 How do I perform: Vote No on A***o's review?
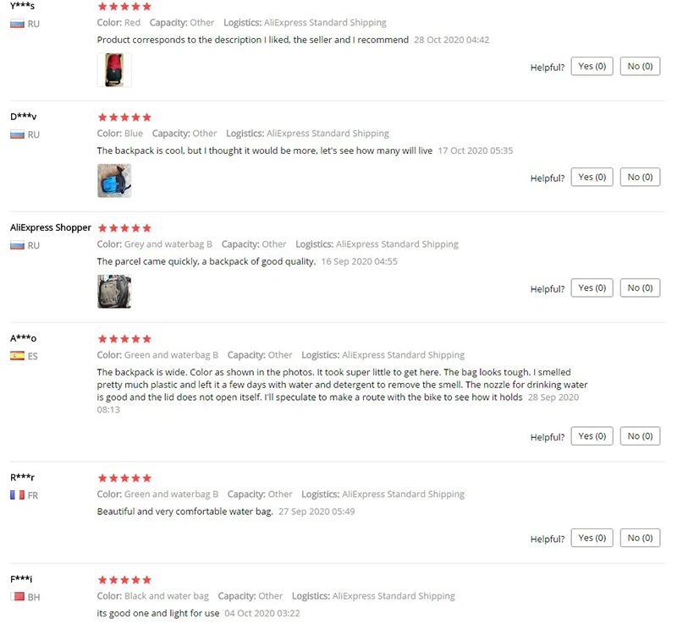[x=640, y=436]
